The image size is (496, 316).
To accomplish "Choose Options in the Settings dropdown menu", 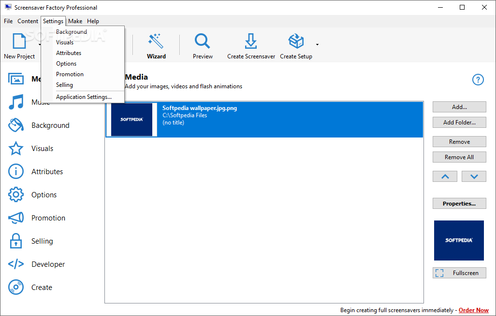I will point(83,64).
